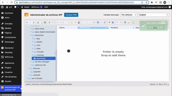Click the Rename toolbar icon

tap(87, 22)
